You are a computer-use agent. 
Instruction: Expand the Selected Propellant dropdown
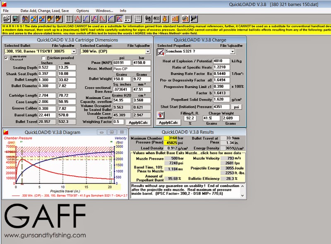tap(233, 52)
